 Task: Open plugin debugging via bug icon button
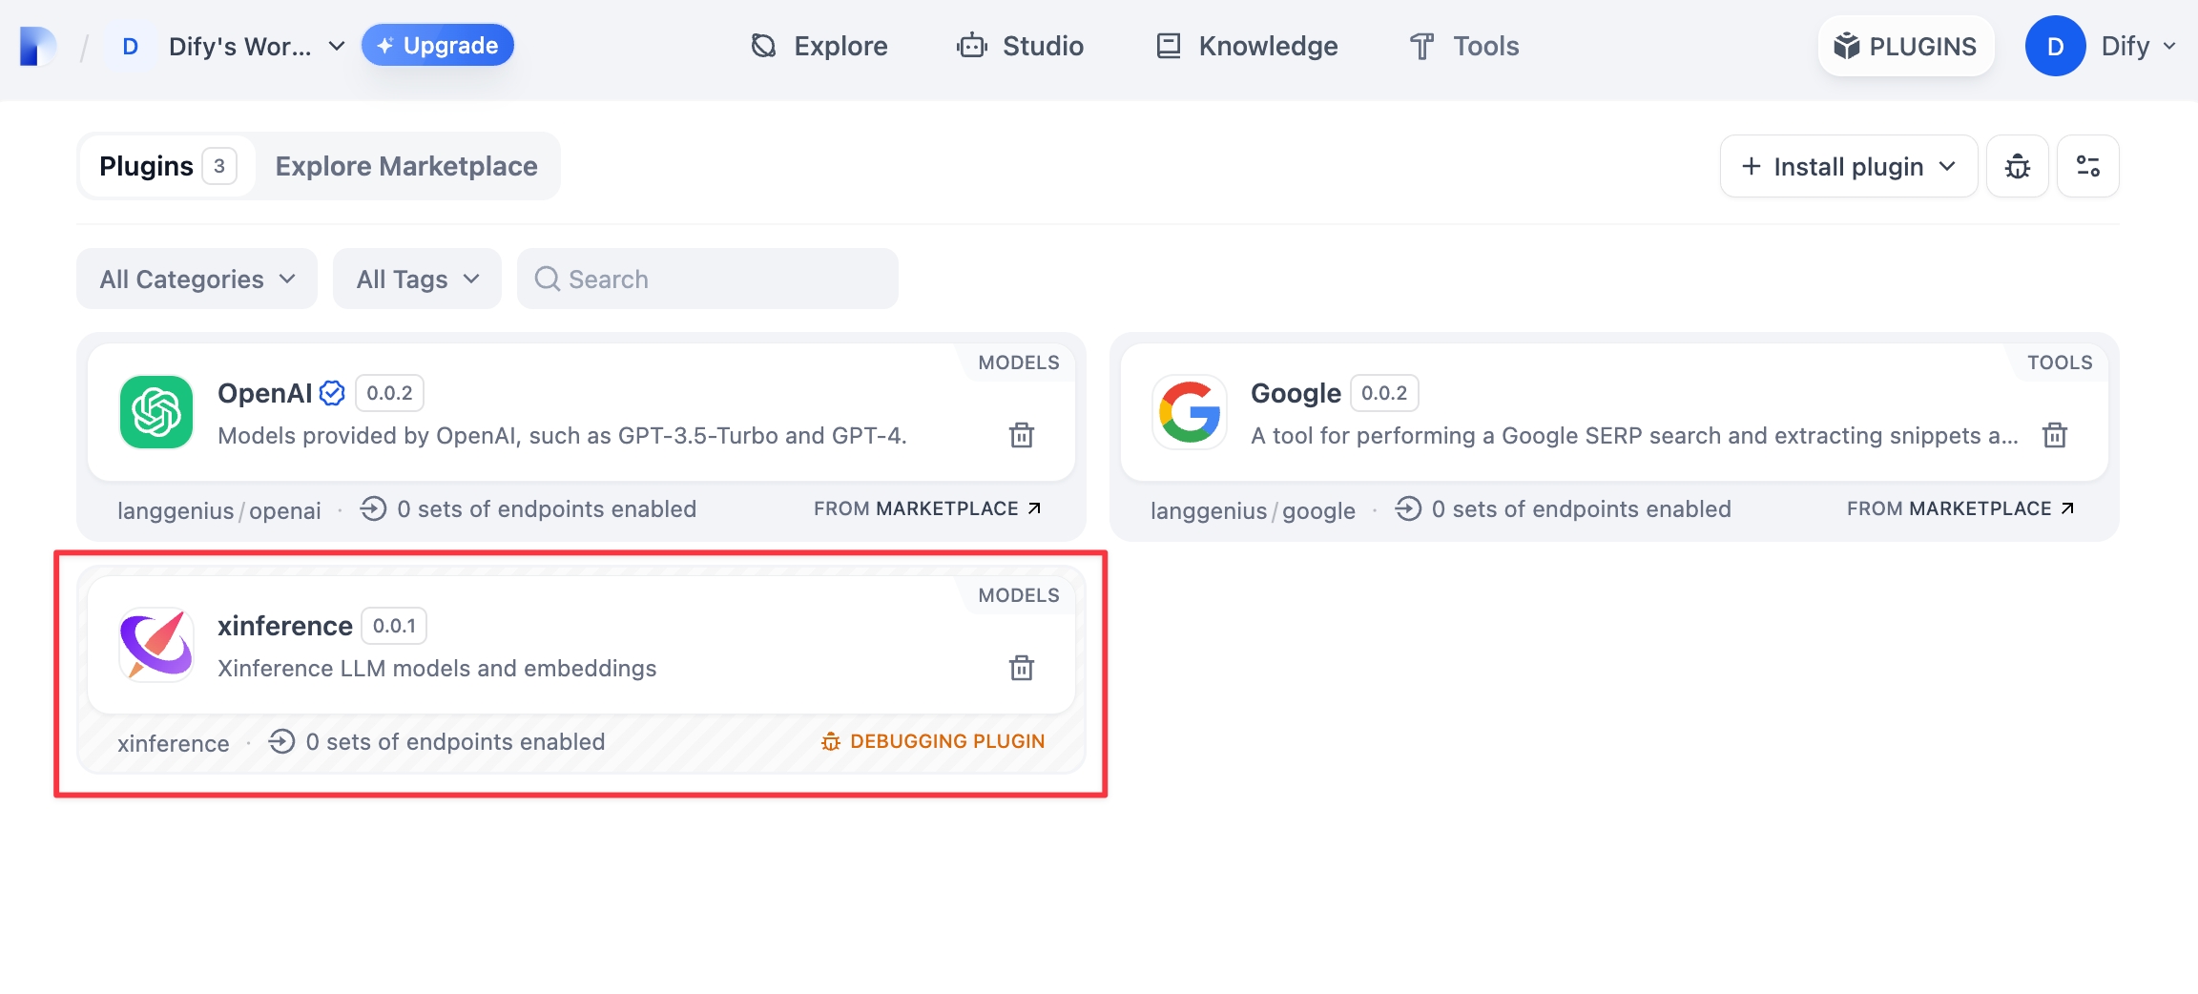tap(2017, 166)
